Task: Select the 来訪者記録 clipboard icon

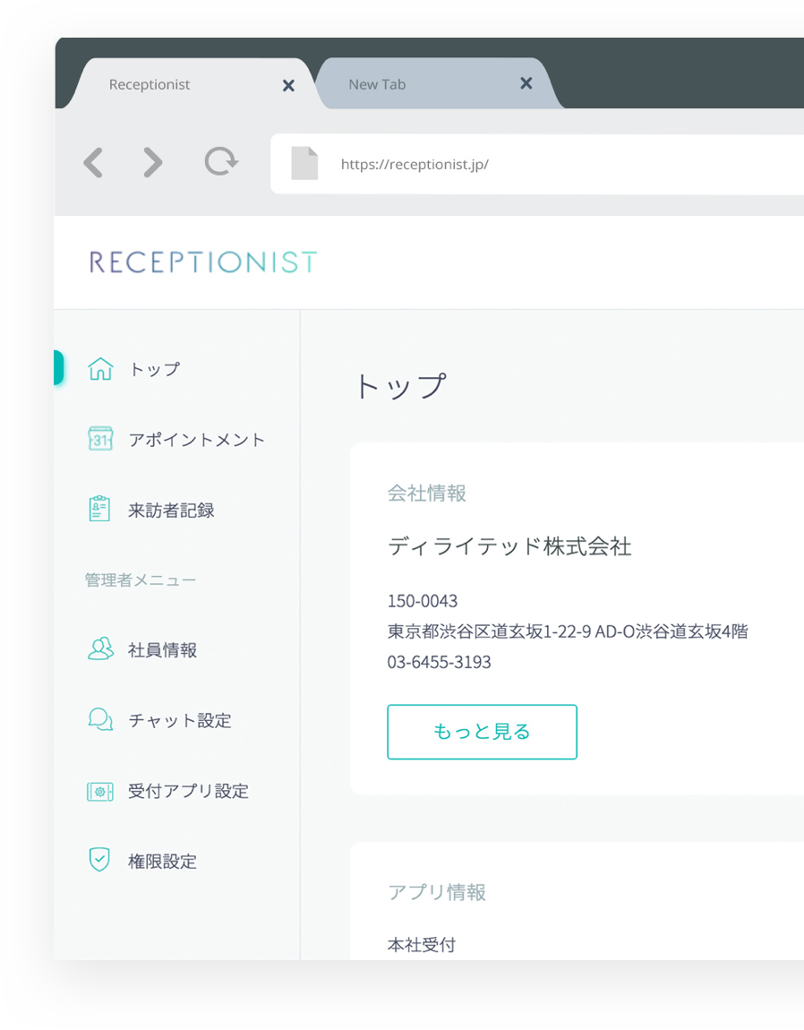Action: 100,510
